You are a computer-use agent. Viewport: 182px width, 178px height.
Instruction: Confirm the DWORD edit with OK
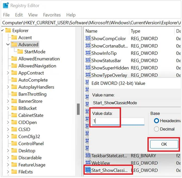click(x=164, y=144)
